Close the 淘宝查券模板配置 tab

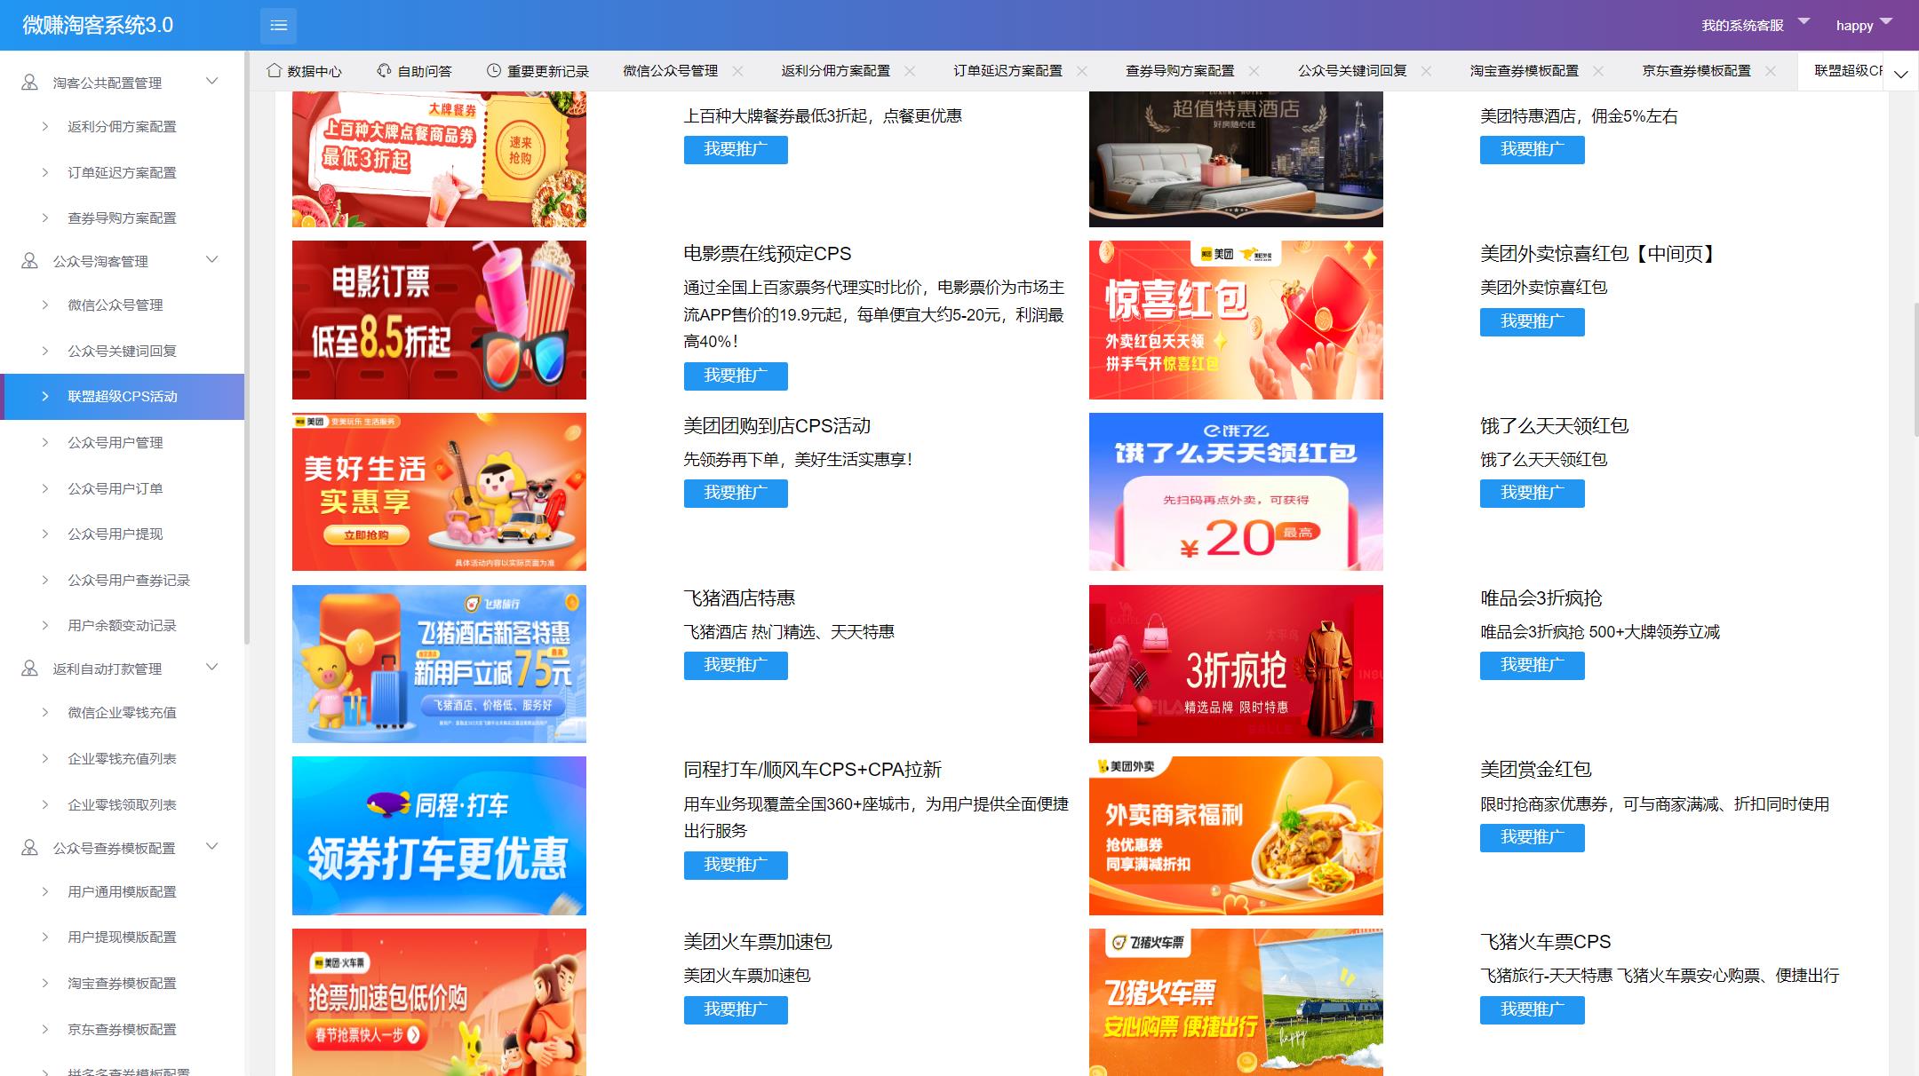pos(1599,71)
